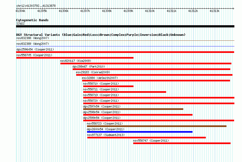Click the 41304k ruler tick label
The height and width of the screenshot is (162, 242).
pyautogui.click(x=20, y=11)
